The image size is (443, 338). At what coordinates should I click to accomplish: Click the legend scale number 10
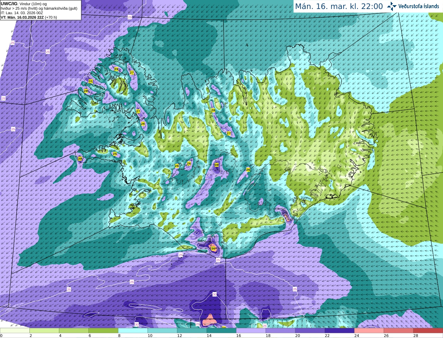click(x=150, y=336)
